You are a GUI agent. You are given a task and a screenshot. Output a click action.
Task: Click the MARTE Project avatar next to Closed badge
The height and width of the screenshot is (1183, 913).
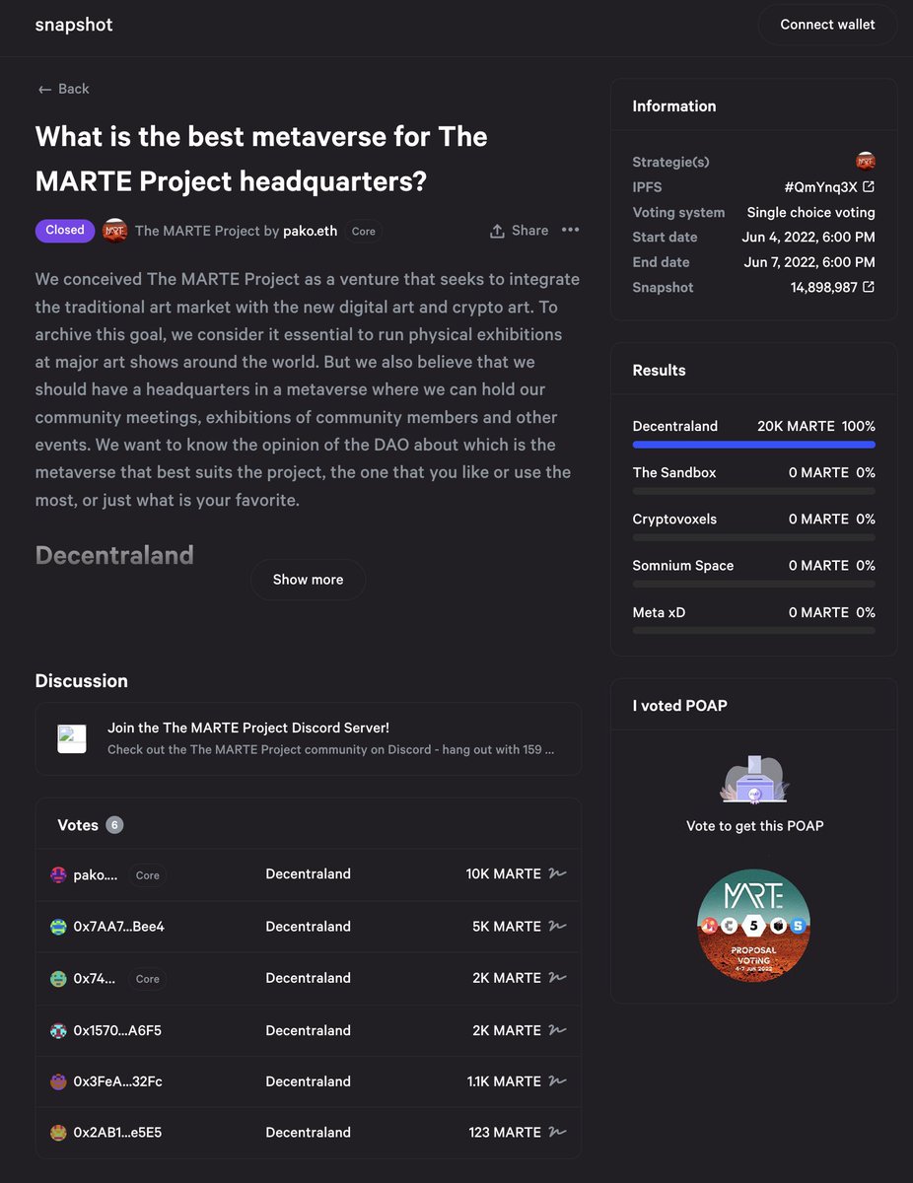pos(114,231)
